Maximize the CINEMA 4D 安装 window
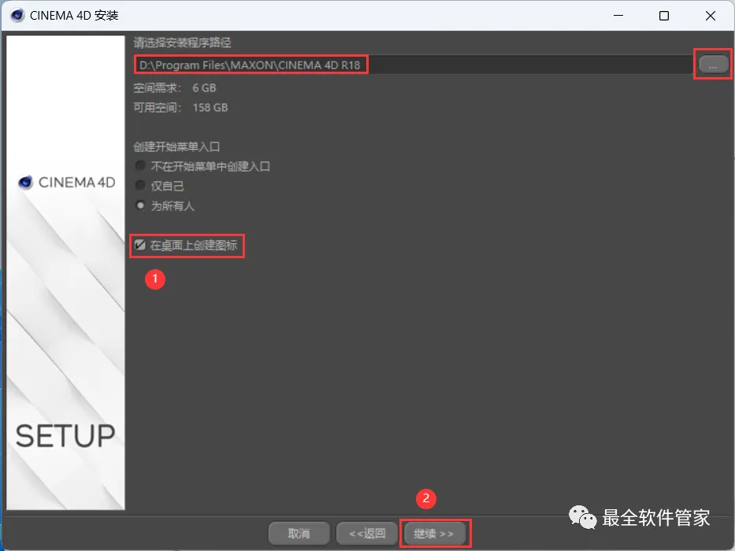The height and width of the screenshot is (551, 735). tap(664, 16)
